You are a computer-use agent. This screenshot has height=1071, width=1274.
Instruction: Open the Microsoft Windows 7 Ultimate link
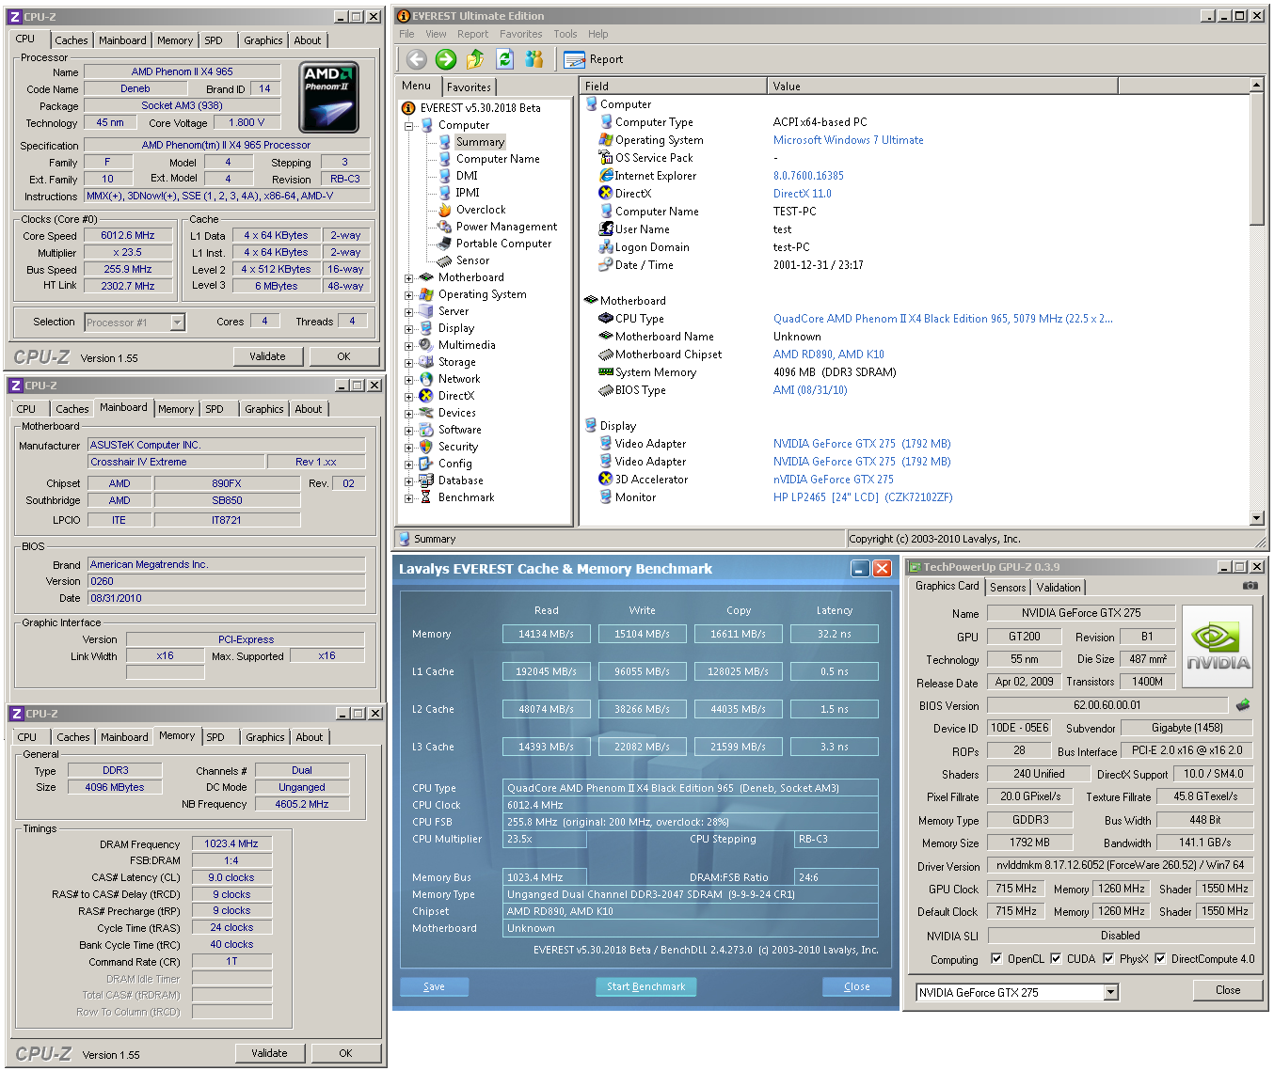point(848,140)
